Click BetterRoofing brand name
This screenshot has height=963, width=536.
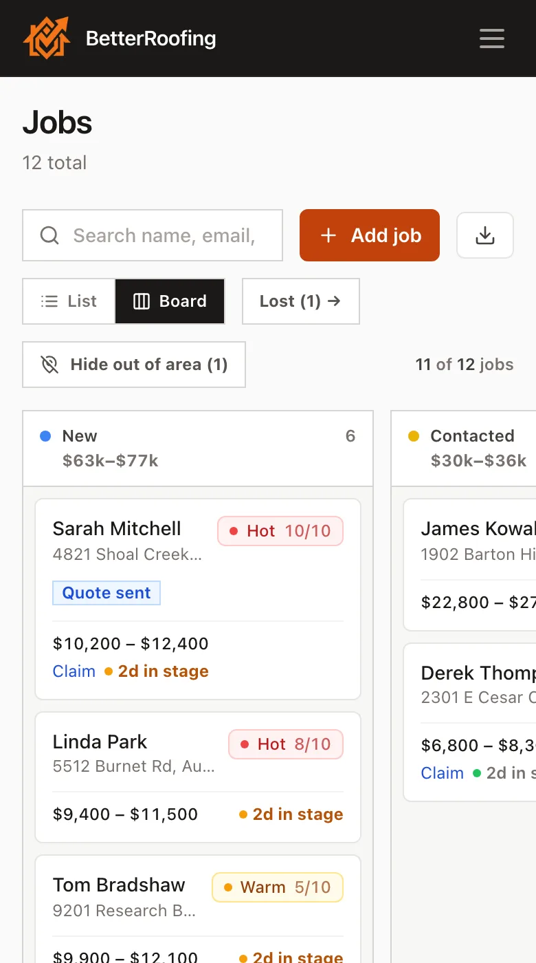(150, 39)
